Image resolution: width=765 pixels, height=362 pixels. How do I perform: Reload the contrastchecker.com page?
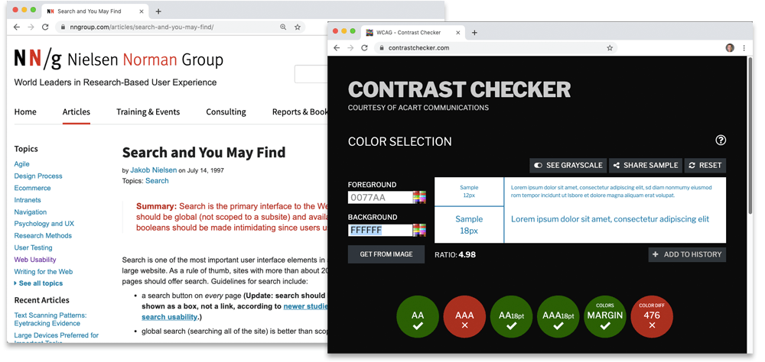pos(364,48)
